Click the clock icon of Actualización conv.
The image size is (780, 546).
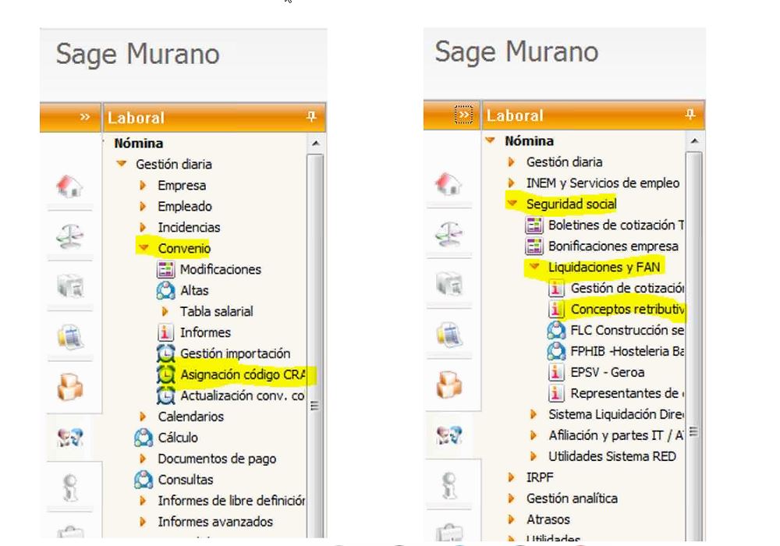click(165, 395)
